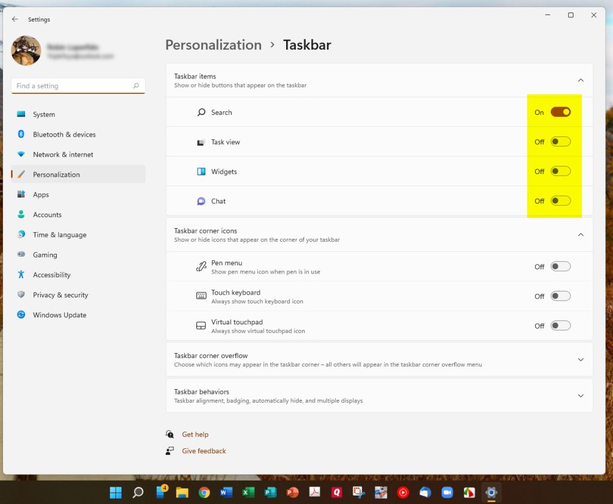Click the Find a setting search box
The width and height of the screenshot is (613, 504).
[72, 86]
